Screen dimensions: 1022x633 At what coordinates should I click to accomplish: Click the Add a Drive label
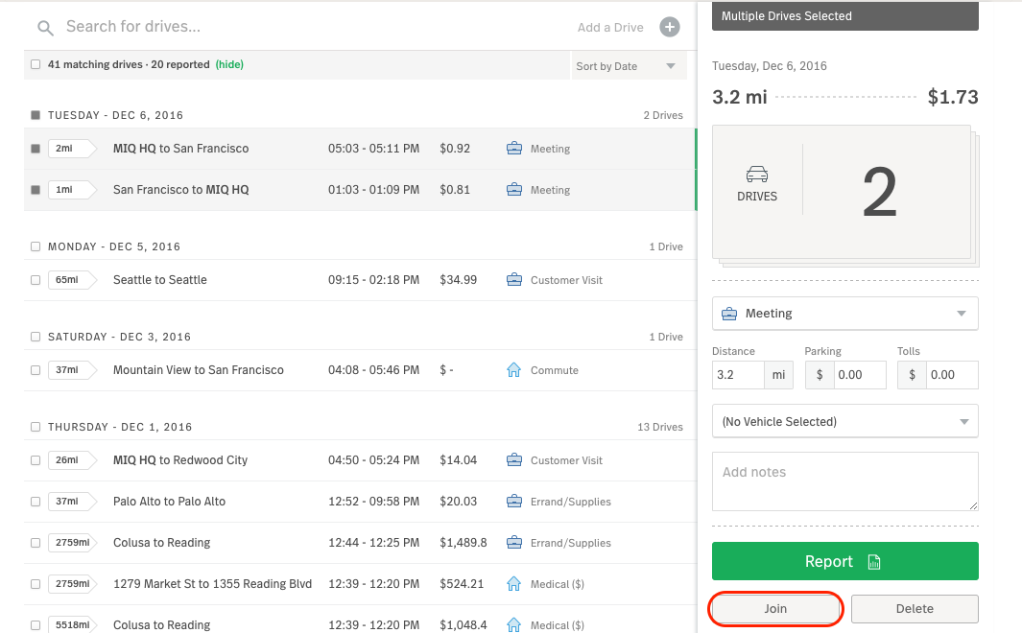610,28
